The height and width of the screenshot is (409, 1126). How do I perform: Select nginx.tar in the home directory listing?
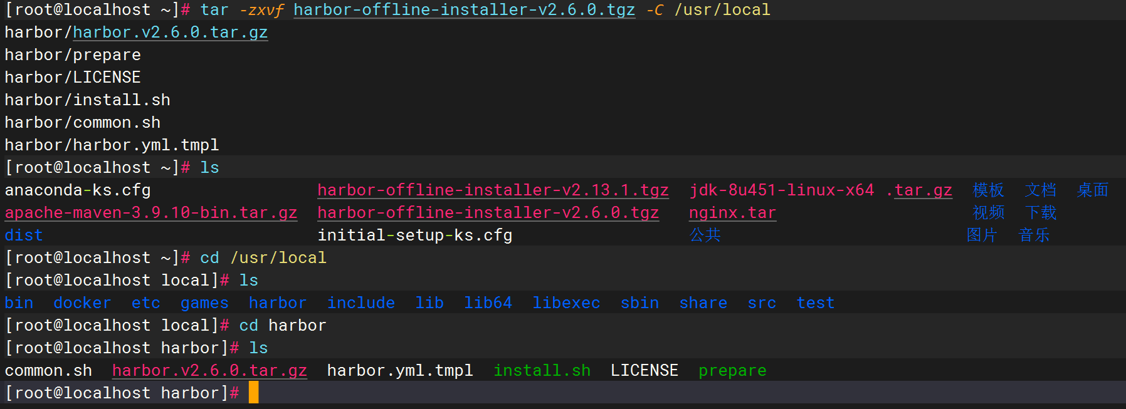[x=732, y=212]
